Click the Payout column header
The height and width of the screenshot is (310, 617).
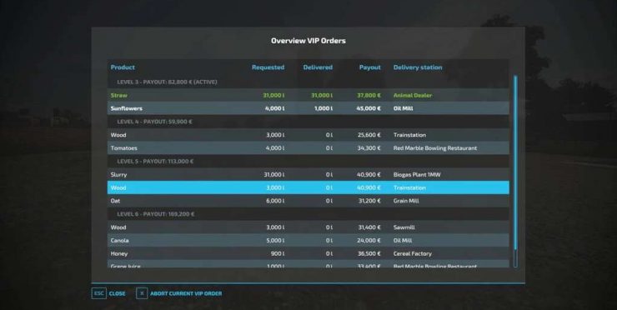pyautogui.click(x=370, y=67)
